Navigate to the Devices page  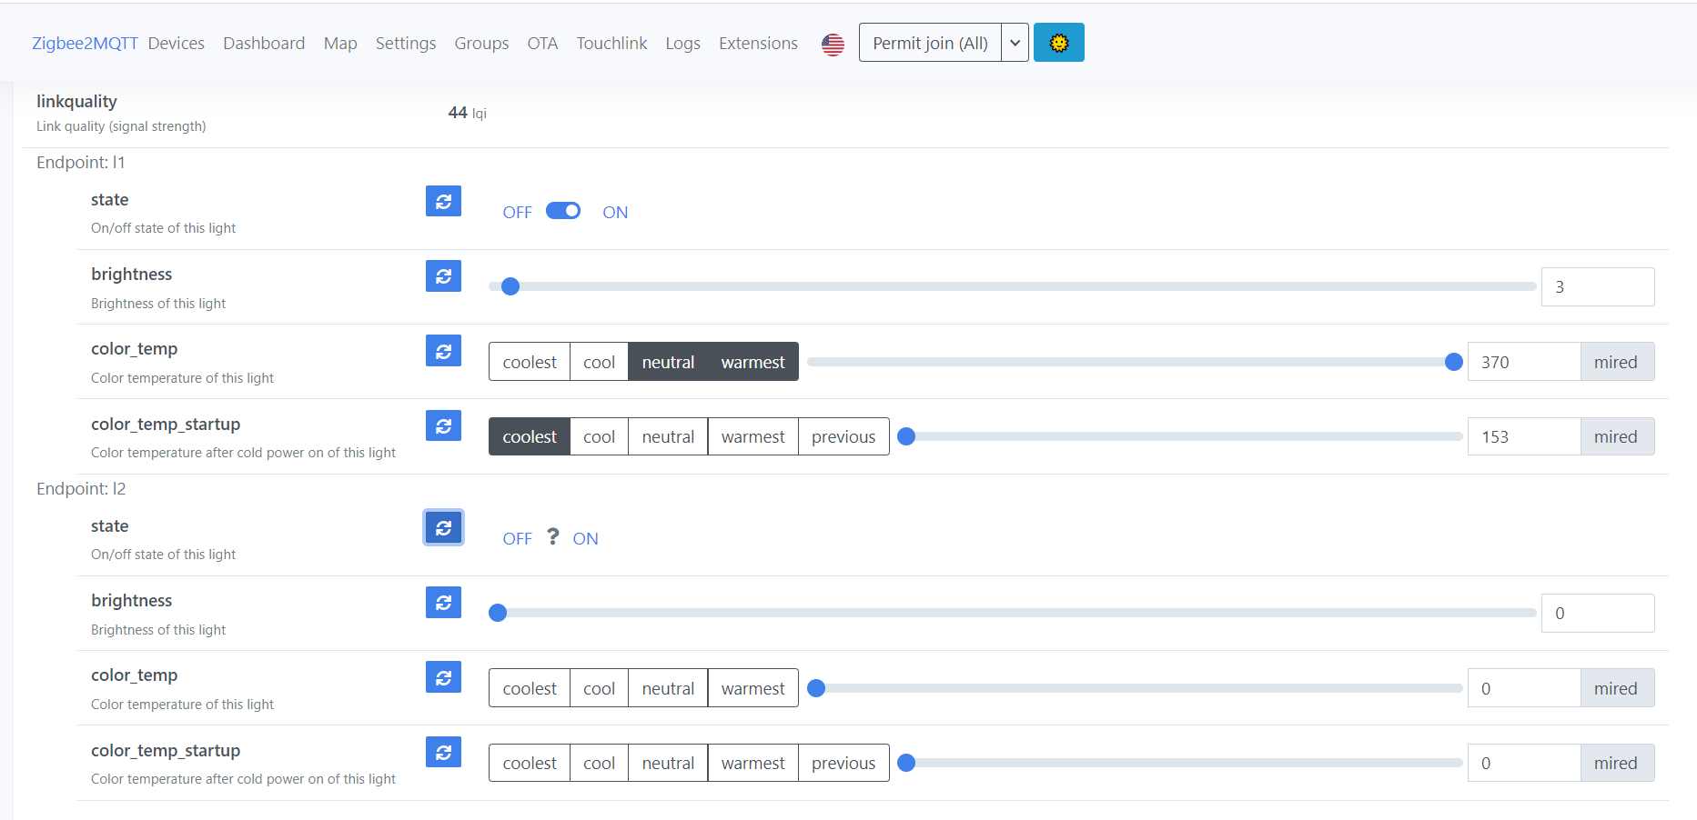point(176,42)
